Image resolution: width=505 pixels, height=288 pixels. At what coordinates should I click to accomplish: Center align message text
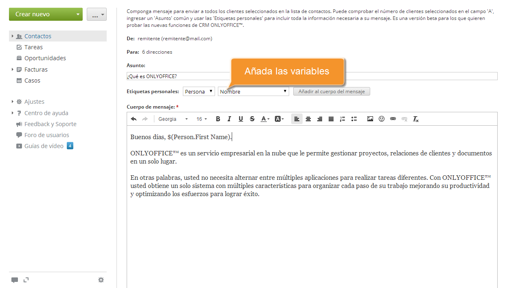click(308, 119)
